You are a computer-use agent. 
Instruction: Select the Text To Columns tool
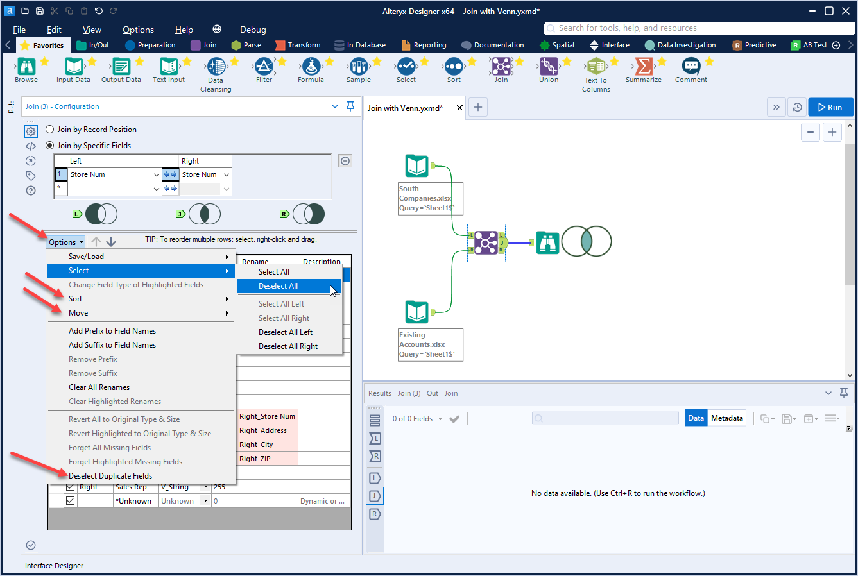click(x=596, y=72)
